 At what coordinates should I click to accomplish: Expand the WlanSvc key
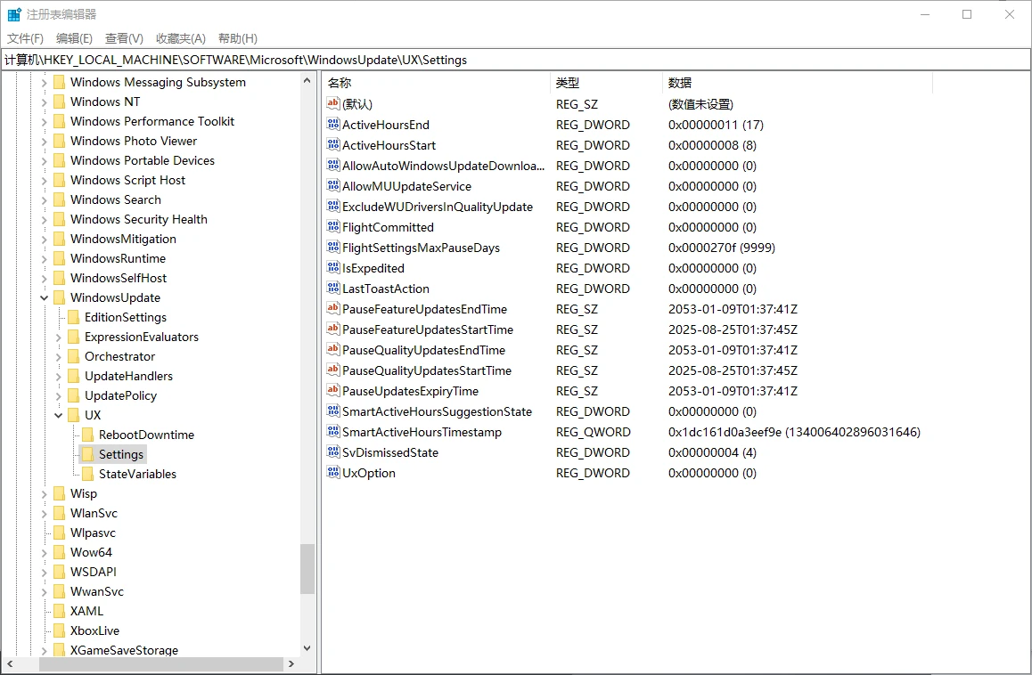point(44,513)
